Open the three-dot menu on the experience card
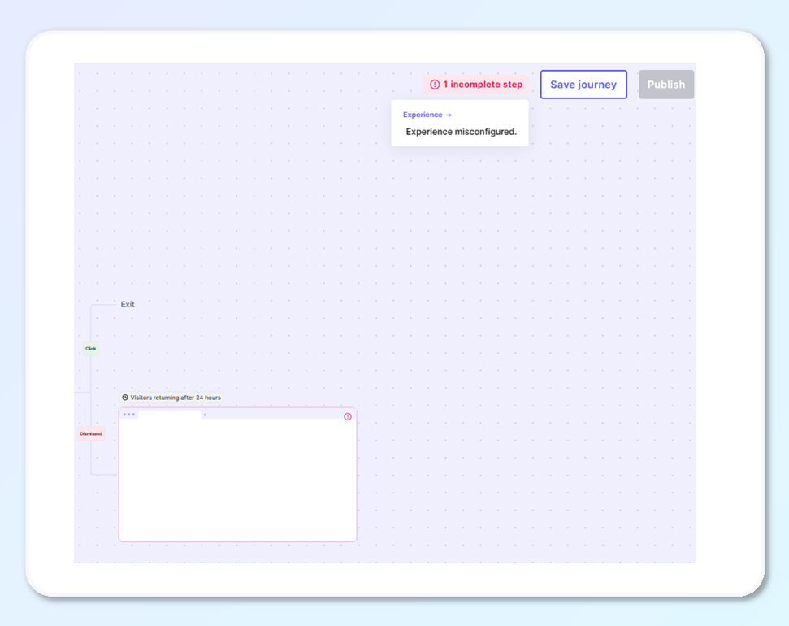The image size is (789, 626). 129,415
